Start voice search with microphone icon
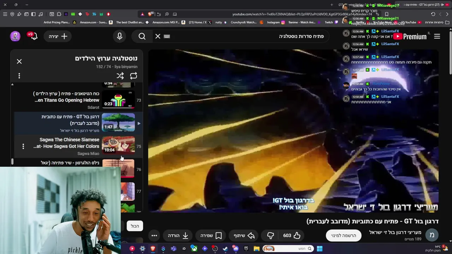 click(x=119, y=36)
